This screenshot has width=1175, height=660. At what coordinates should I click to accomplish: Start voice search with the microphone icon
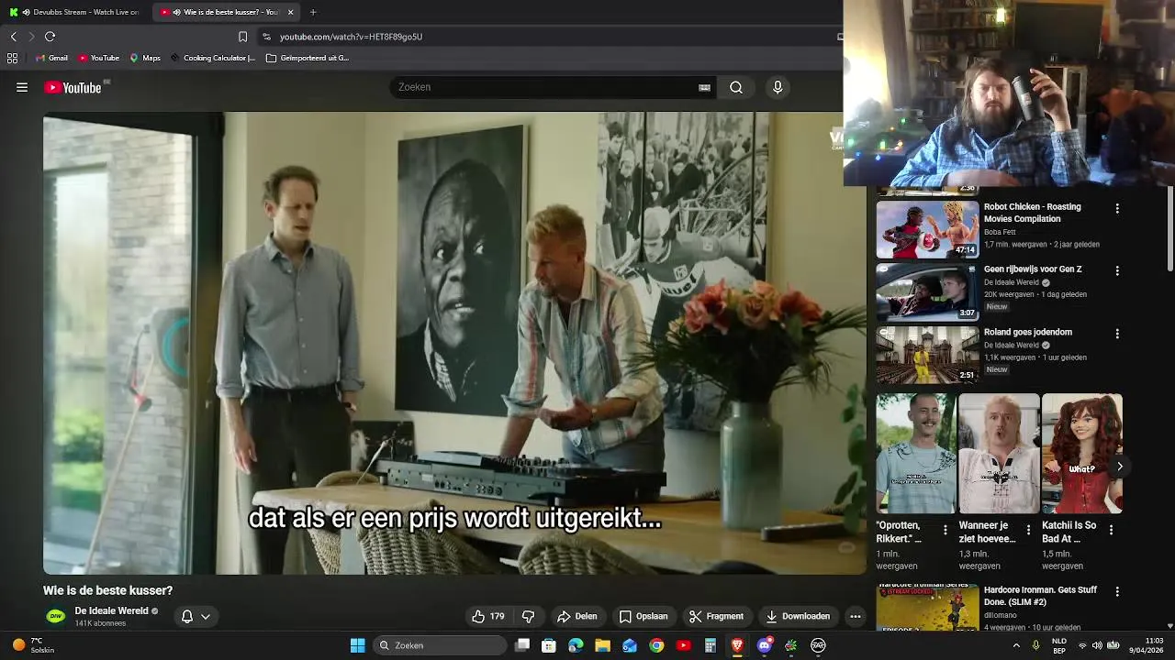(x=778, y=87)
